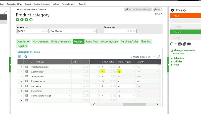The image size is (201, 114).
Task: Open the Units of measure tab
Action: (x=61, y=41)
